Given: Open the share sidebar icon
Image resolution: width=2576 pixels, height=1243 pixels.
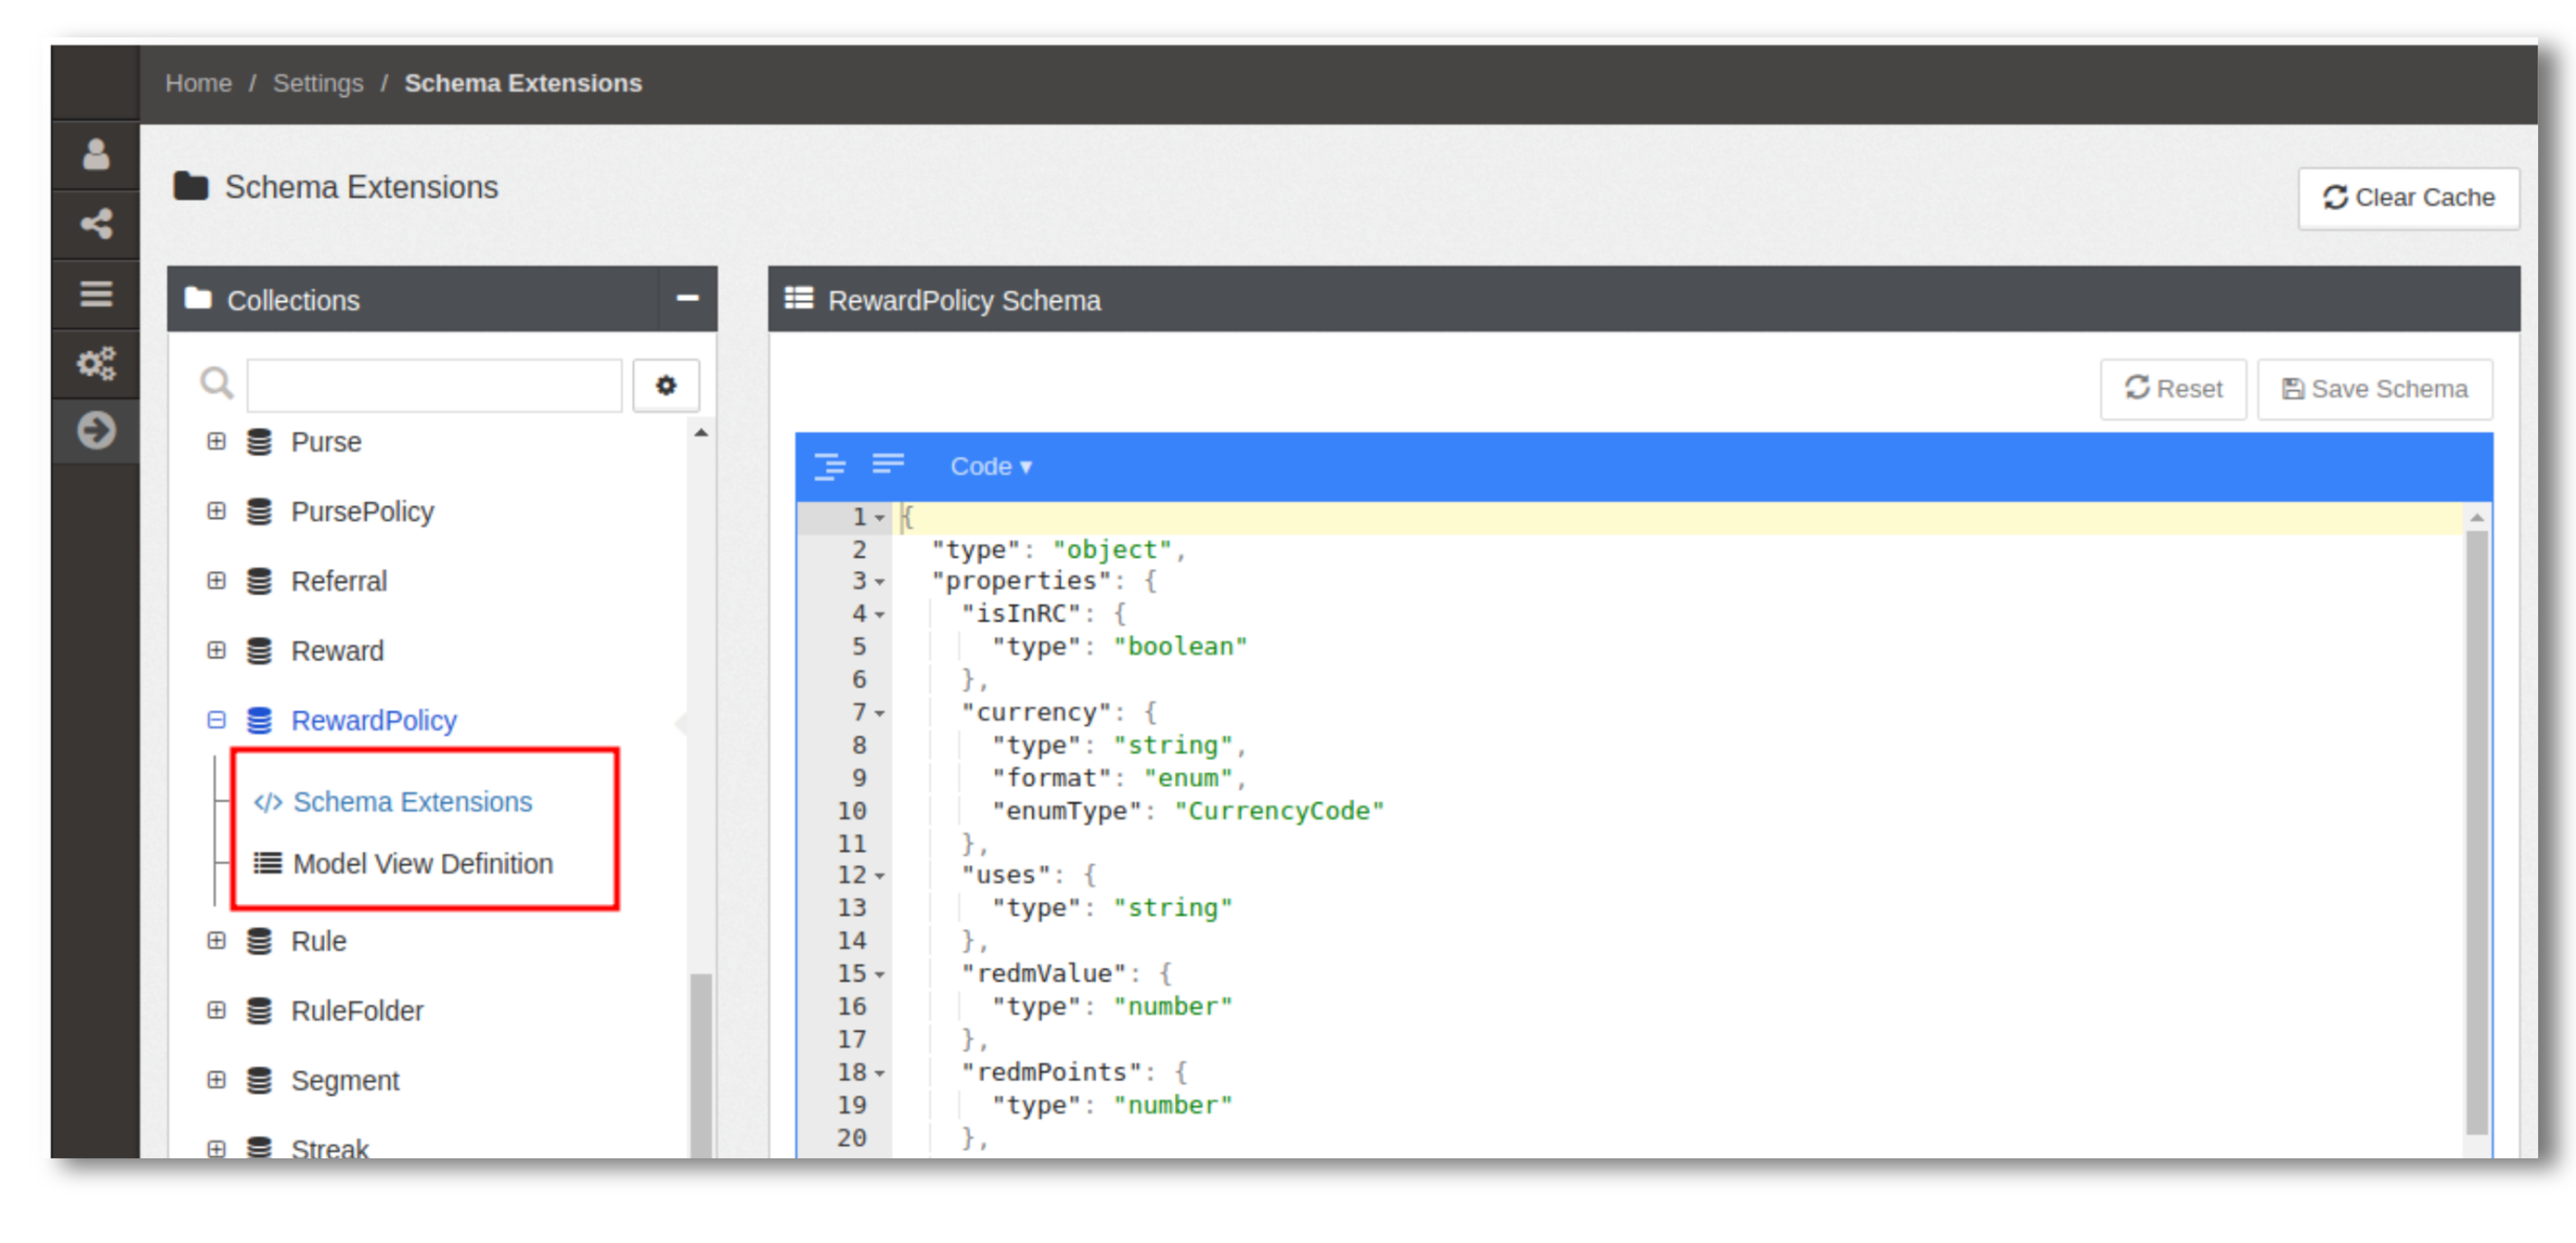Looking at the screenshot, I should [96, 224].
